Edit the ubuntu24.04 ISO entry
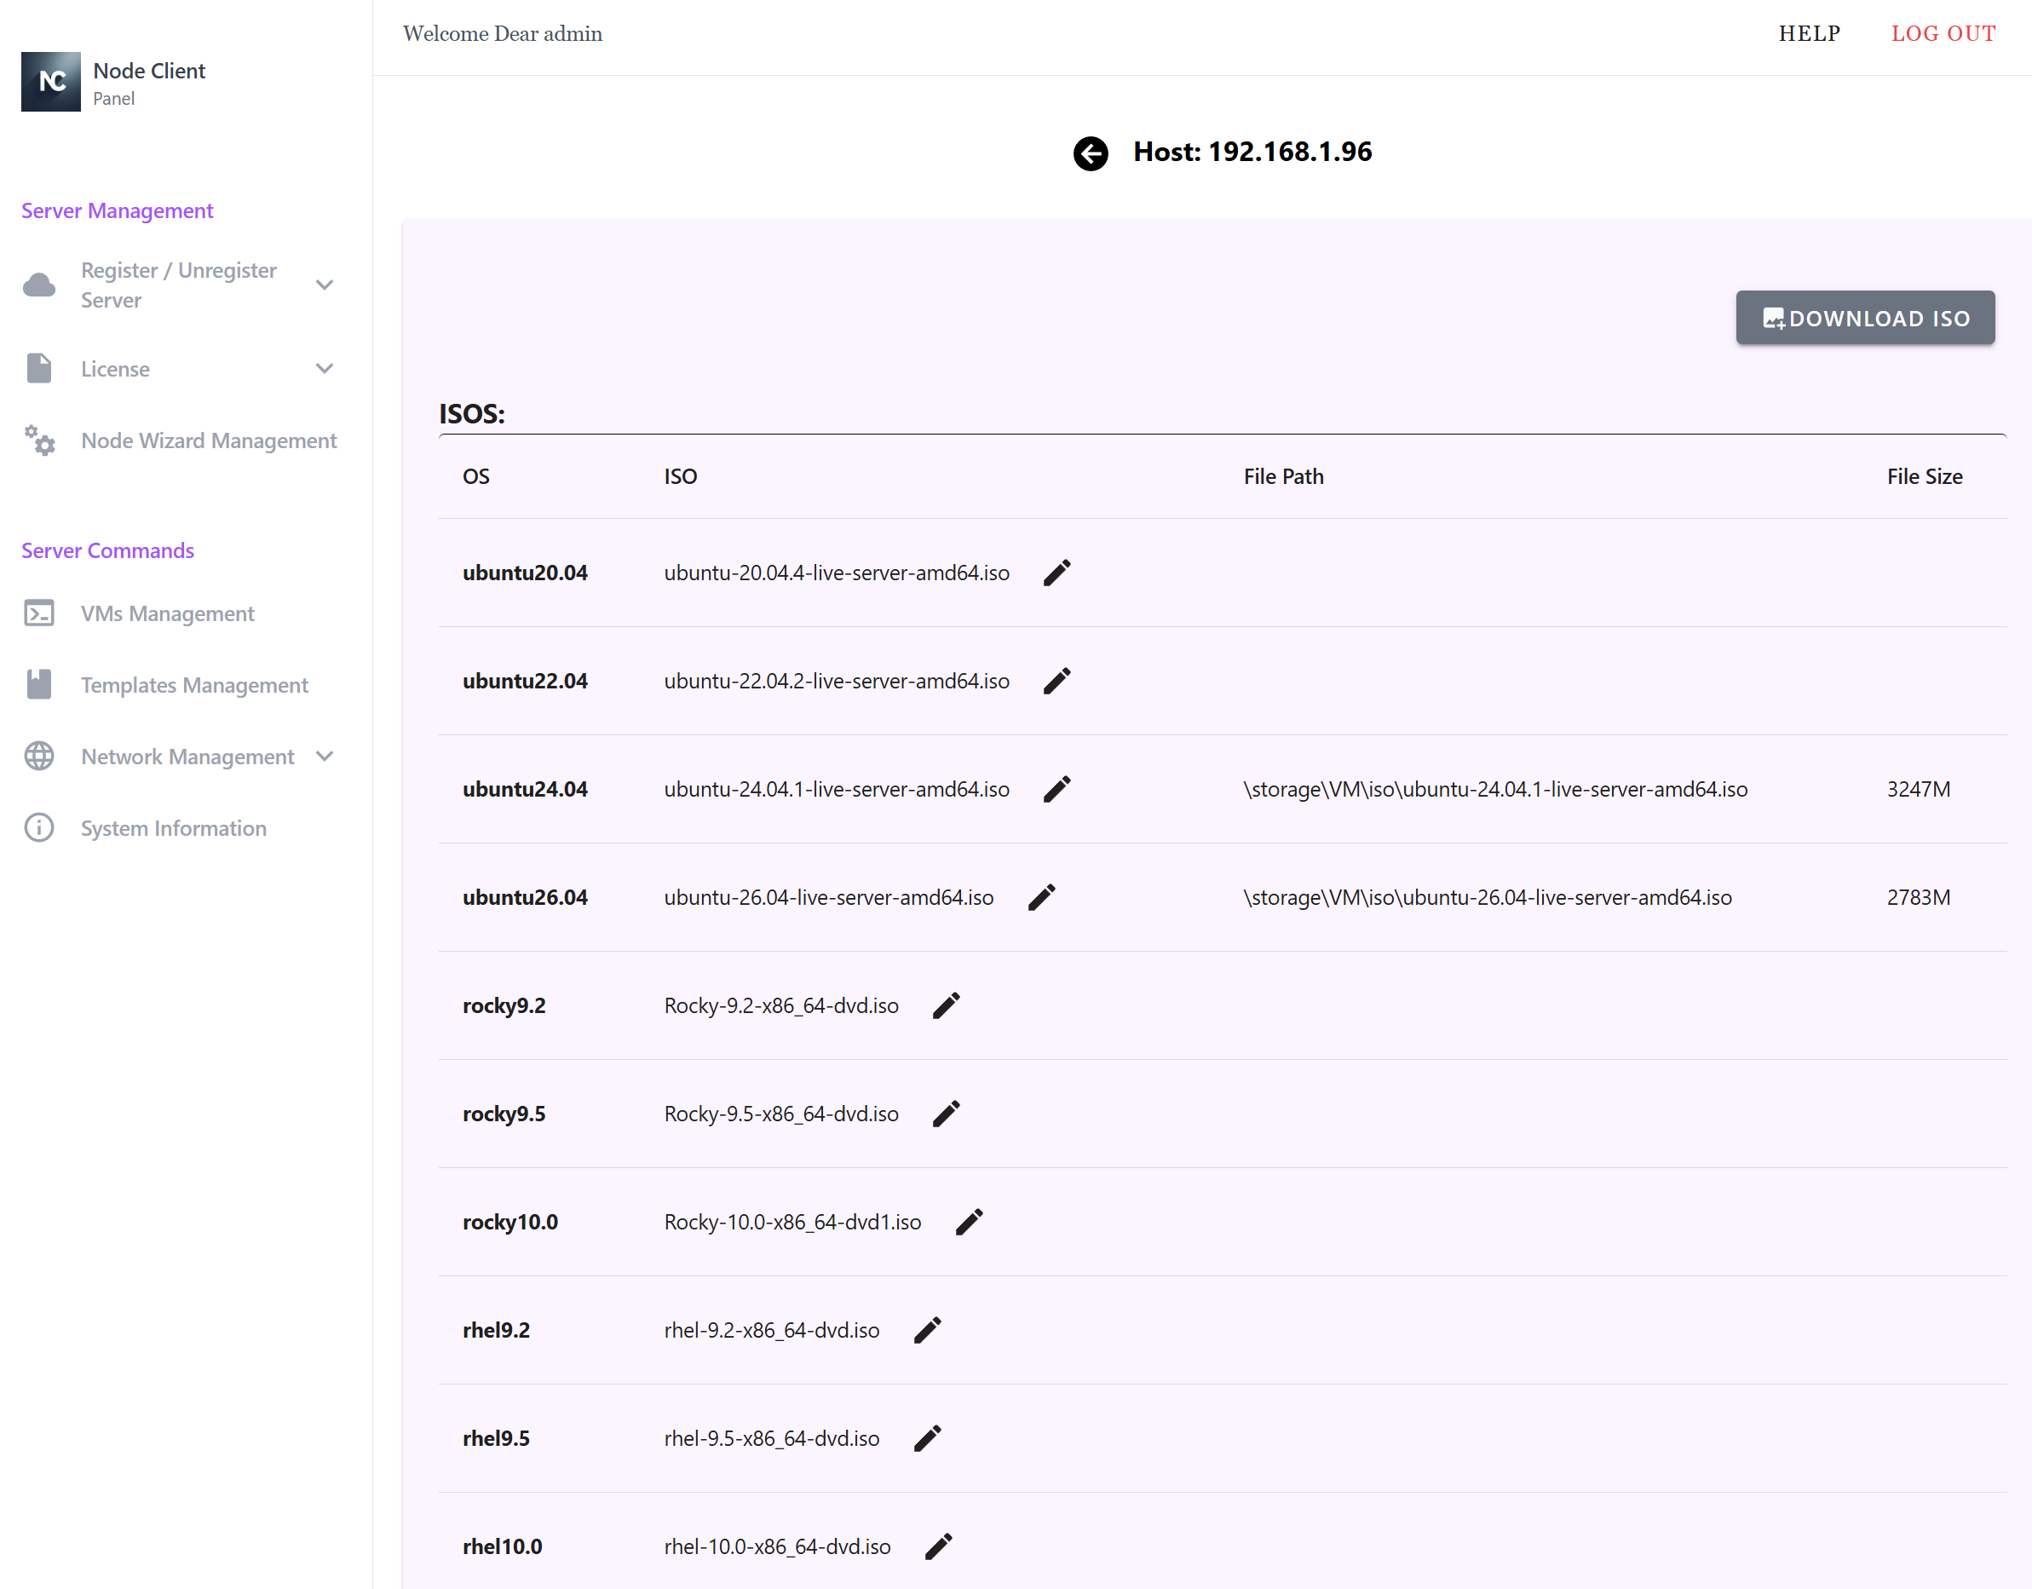This screenshot has height=1589, width=2032. (x=1057, y=790)
